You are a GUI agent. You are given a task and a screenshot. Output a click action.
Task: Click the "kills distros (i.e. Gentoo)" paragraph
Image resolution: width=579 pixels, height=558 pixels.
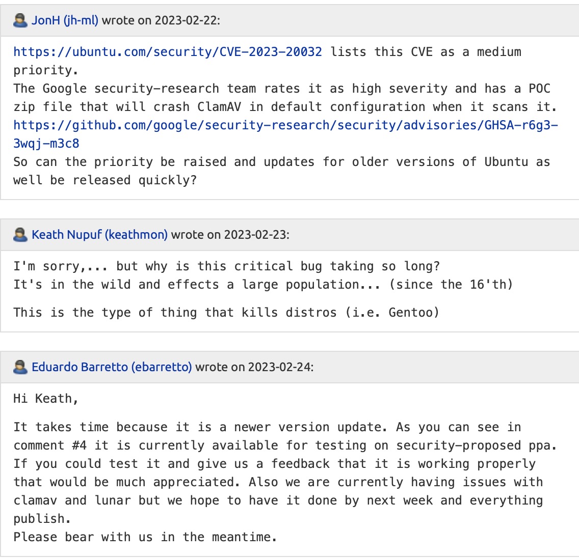226,312
